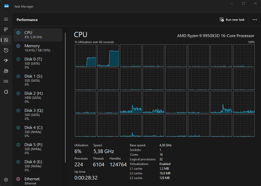The image size is (261, 186).
Task: Select Disk 2 (H:) HDD entry
Action: 38,97
